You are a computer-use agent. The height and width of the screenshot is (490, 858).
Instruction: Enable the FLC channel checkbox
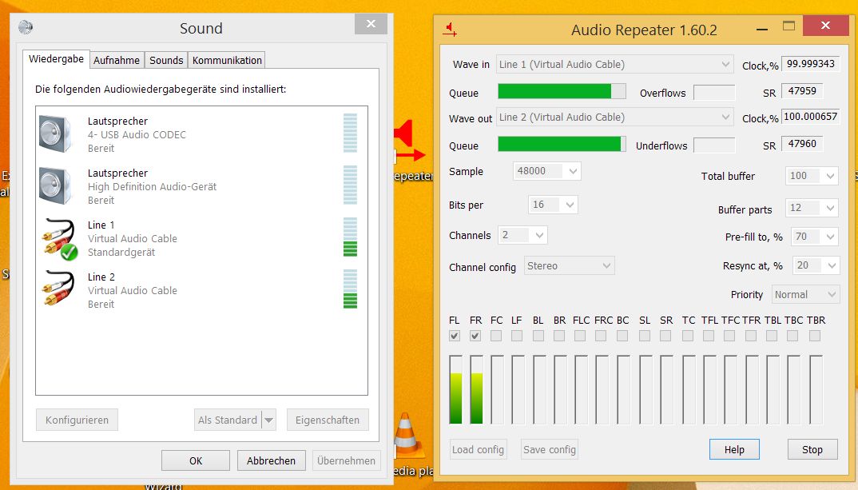[x=580, y=336]
